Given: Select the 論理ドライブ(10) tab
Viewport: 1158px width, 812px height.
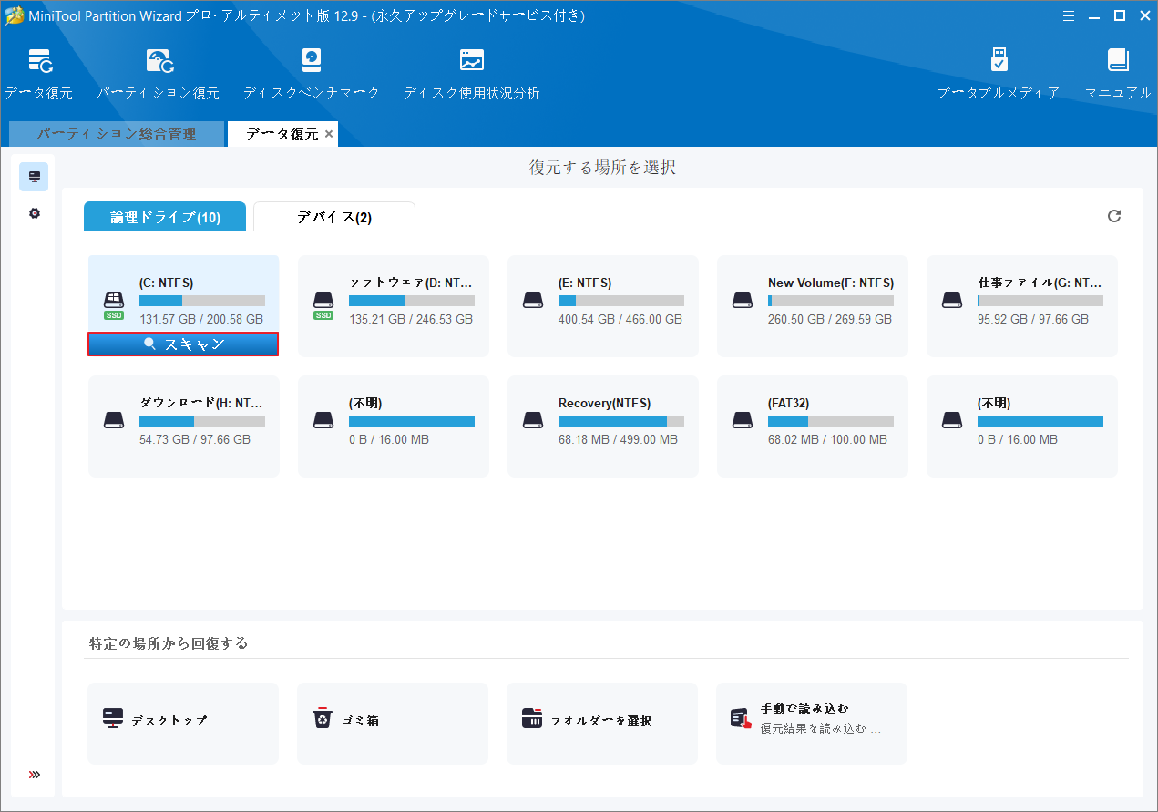Looking at the screenshot, I should point(165,217).
